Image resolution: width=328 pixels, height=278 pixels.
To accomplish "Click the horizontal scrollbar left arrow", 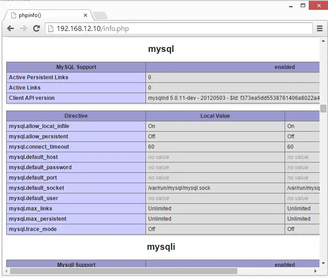I will (6, 271).
